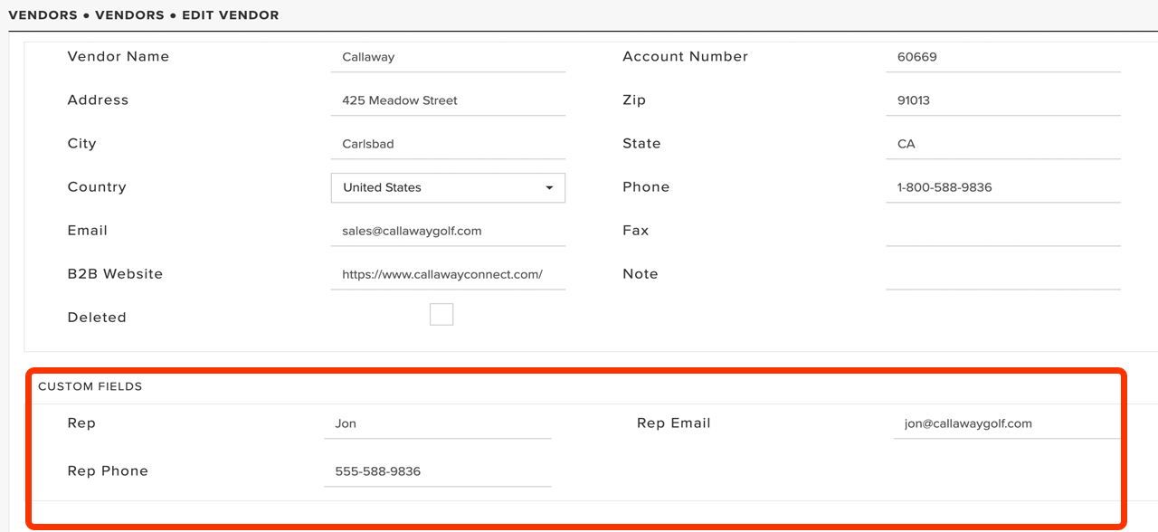1158x532 pixels.
Task: Click the Phone label
Action: pyautogui.click(x=646, y=186)
